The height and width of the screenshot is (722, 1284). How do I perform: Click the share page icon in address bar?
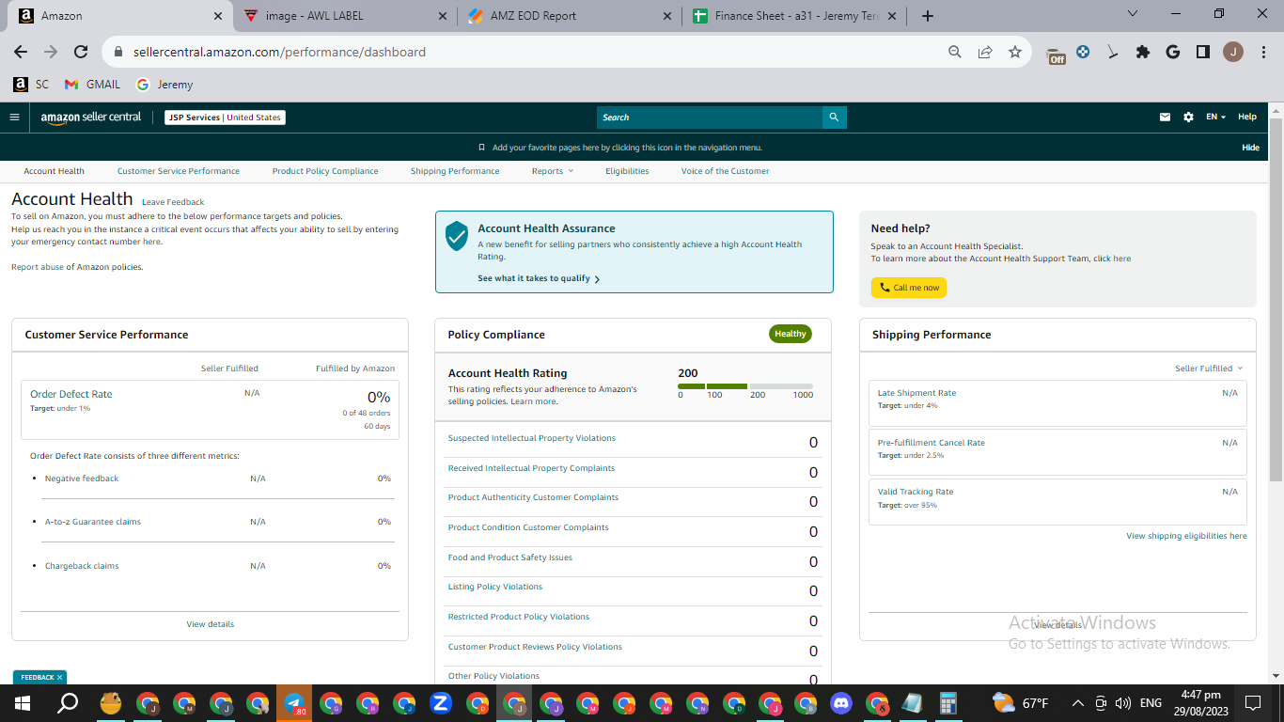click(x=984, y=52)
